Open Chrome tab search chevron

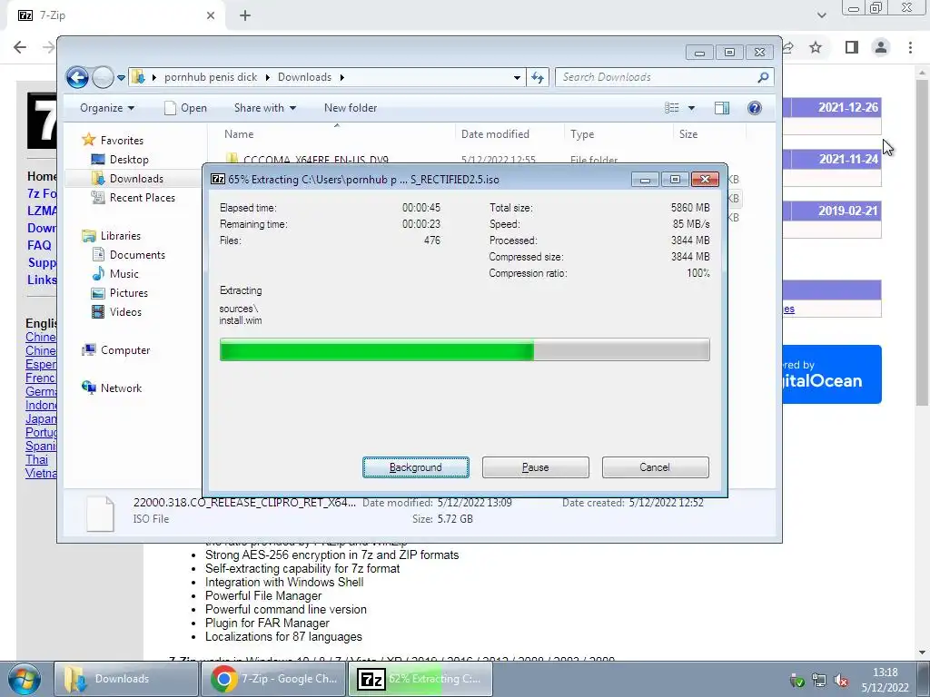click(x=821, y=15)
